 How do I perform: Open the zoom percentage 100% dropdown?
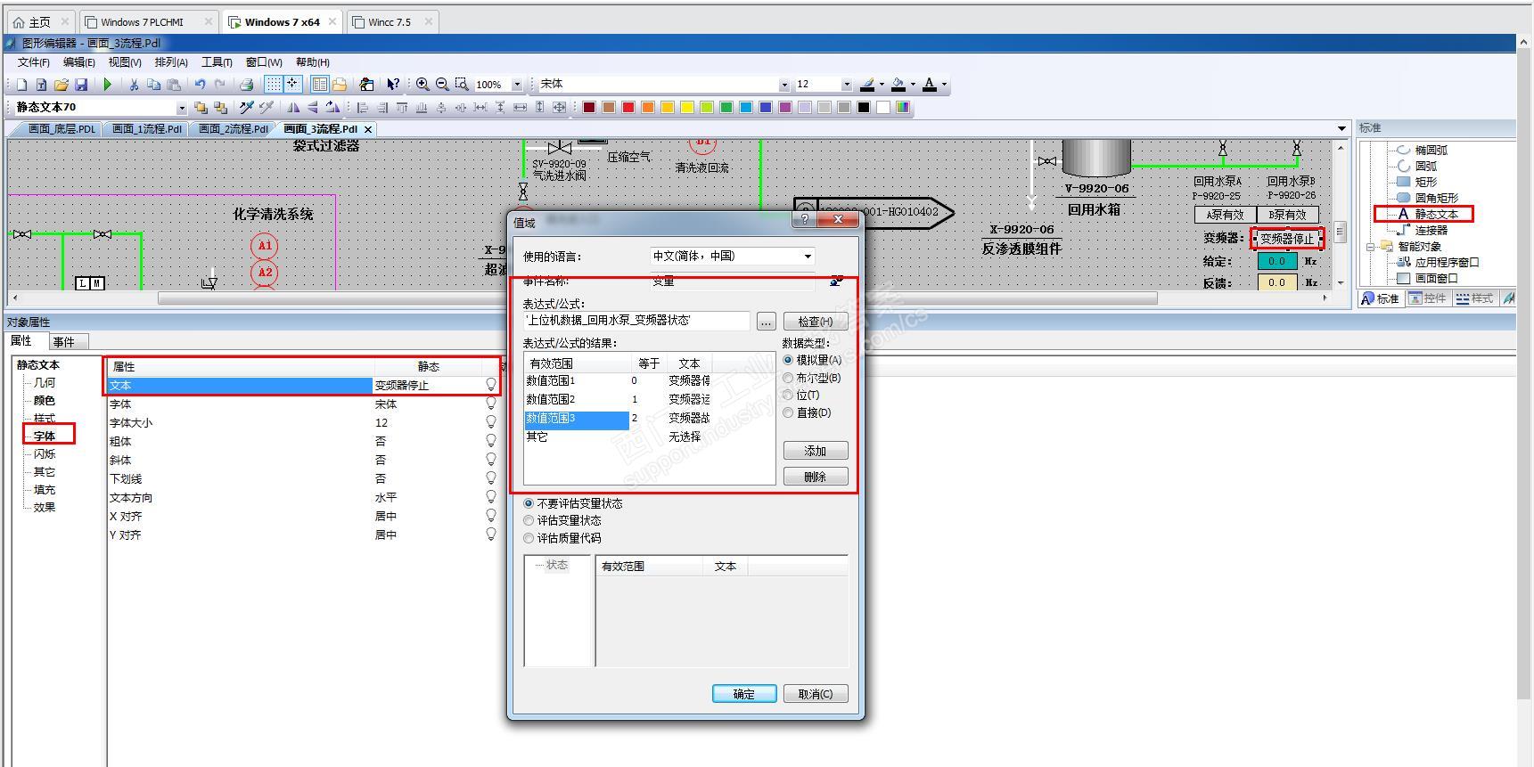pos(517,85)
